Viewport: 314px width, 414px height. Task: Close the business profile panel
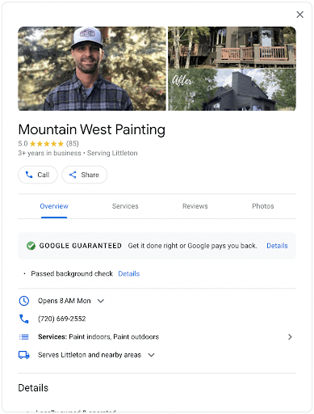pos(299,15)
